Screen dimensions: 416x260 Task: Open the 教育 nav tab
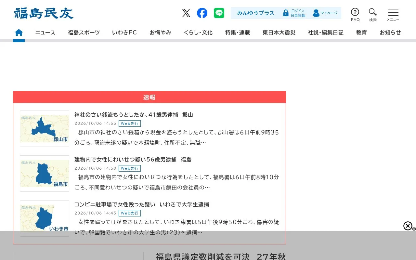point(361,32)
